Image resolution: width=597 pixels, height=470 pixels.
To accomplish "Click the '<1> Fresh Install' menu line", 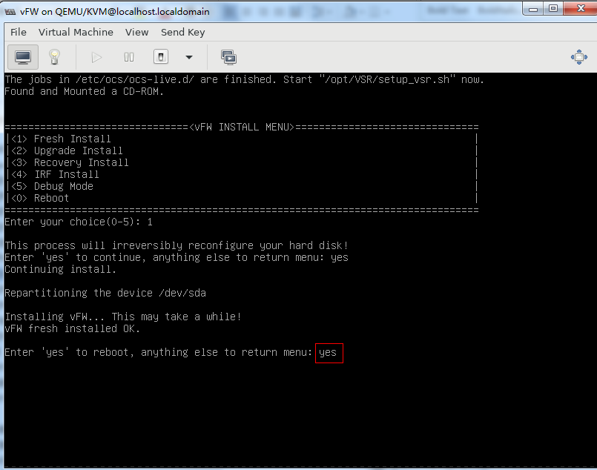I will click(x=61, y=139).
